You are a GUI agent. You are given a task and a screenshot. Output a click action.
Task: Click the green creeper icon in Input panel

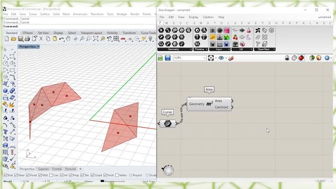pyautogui.click(x=226, y=37)
